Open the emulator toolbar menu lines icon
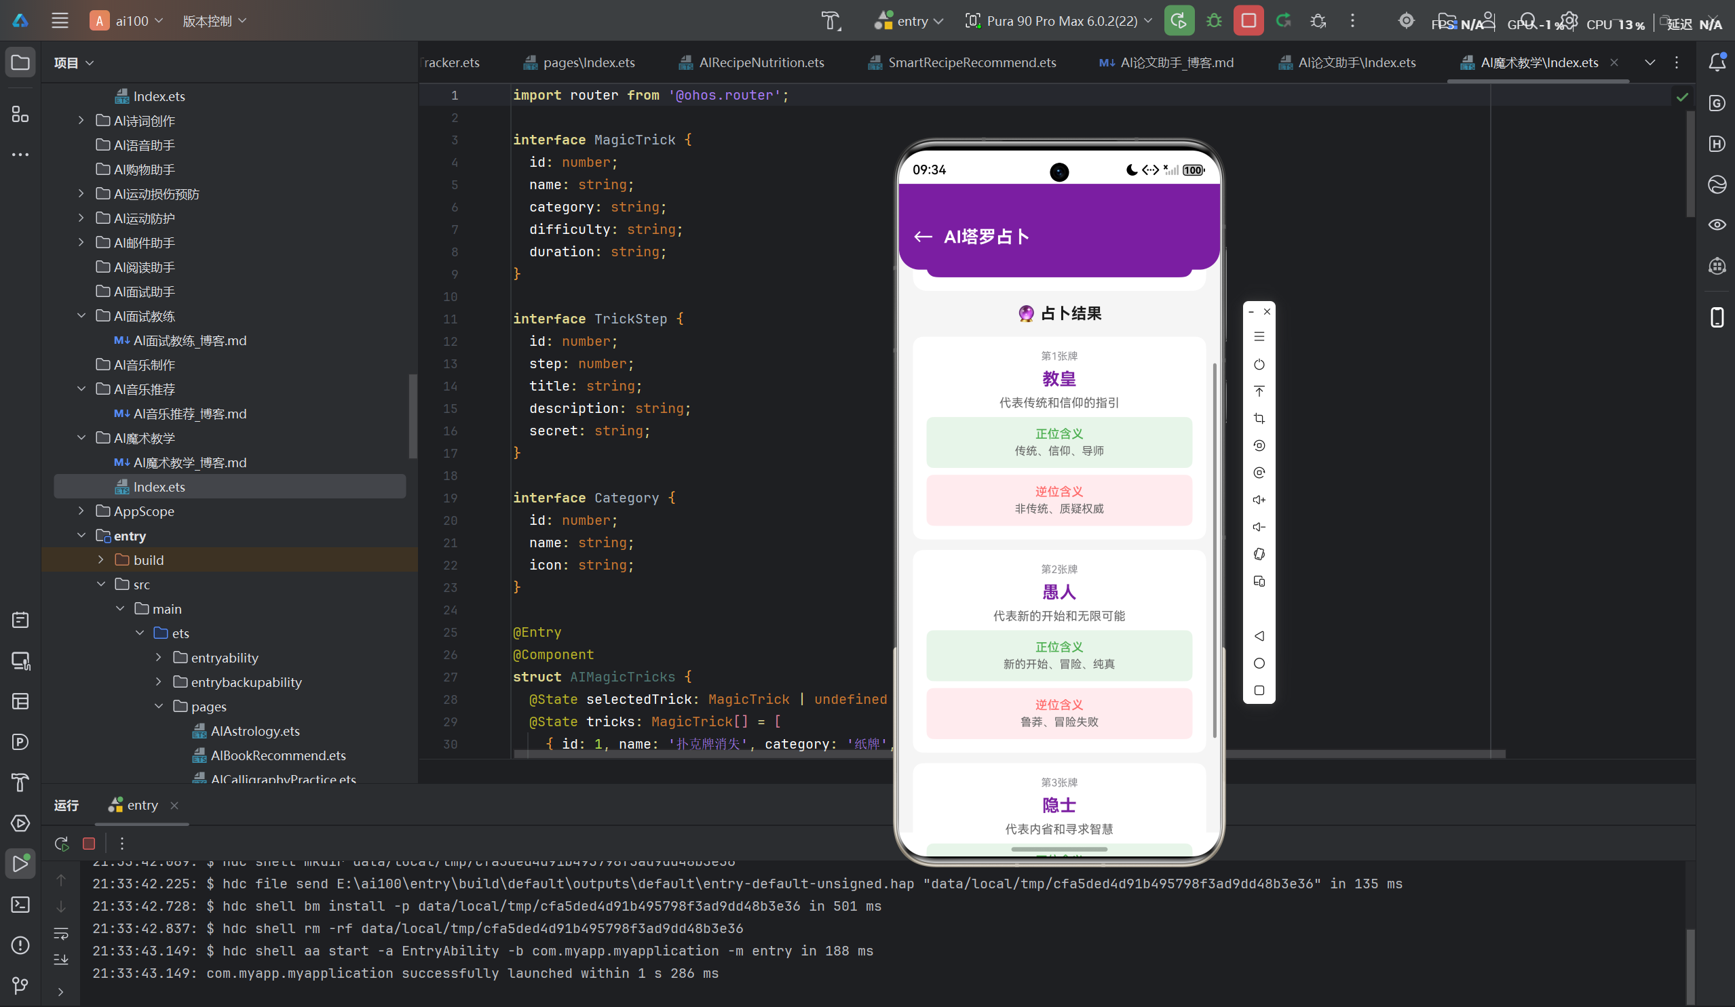The image size is (1735, 1007). click(1259, 336)
